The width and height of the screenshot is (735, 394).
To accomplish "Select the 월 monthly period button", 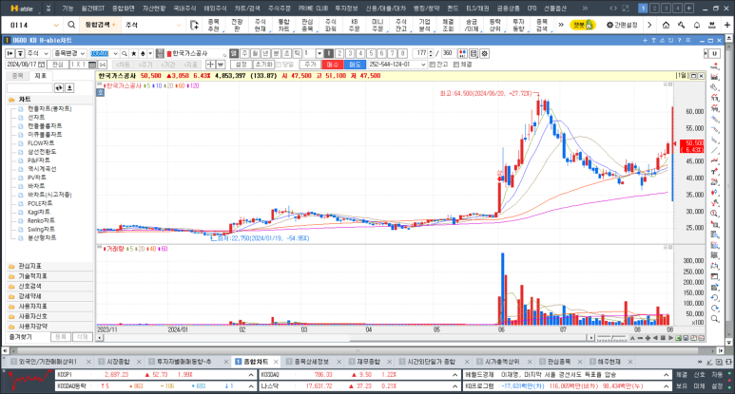I will tap(255, 54).
